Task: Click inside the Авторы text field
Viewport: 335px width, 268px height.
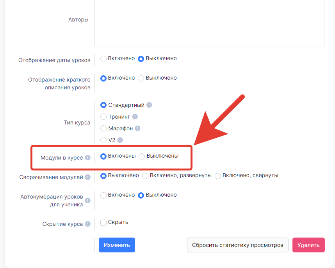Action: [212, 22]
